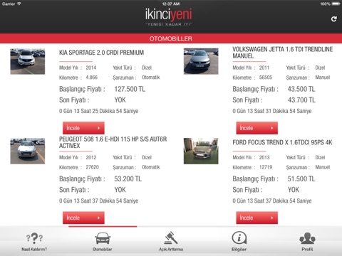The image size is (342, 256).
Task: Tap the refresh icon in the header
Action: click(x=334, y=19)
